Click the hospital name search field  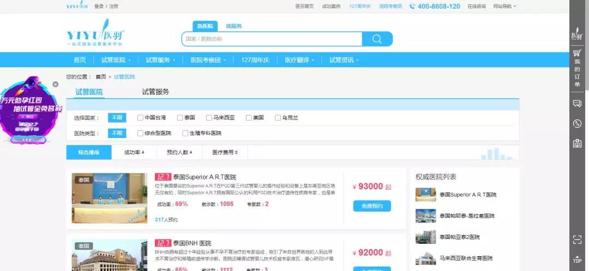272,39
